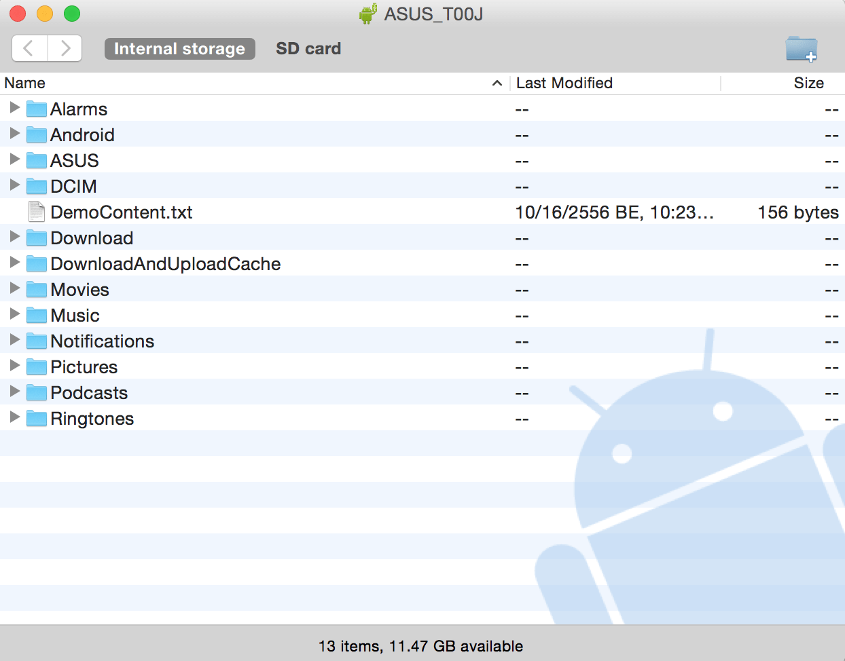Select the Download folder icon
This screenshot has width=845, height=661.
(x=37, y=238)
